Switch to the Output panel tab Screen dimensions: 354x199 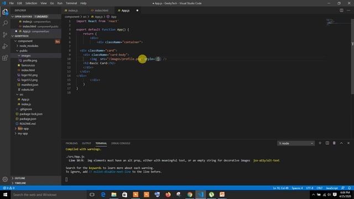pyautogui.click(x=86, y=143)
